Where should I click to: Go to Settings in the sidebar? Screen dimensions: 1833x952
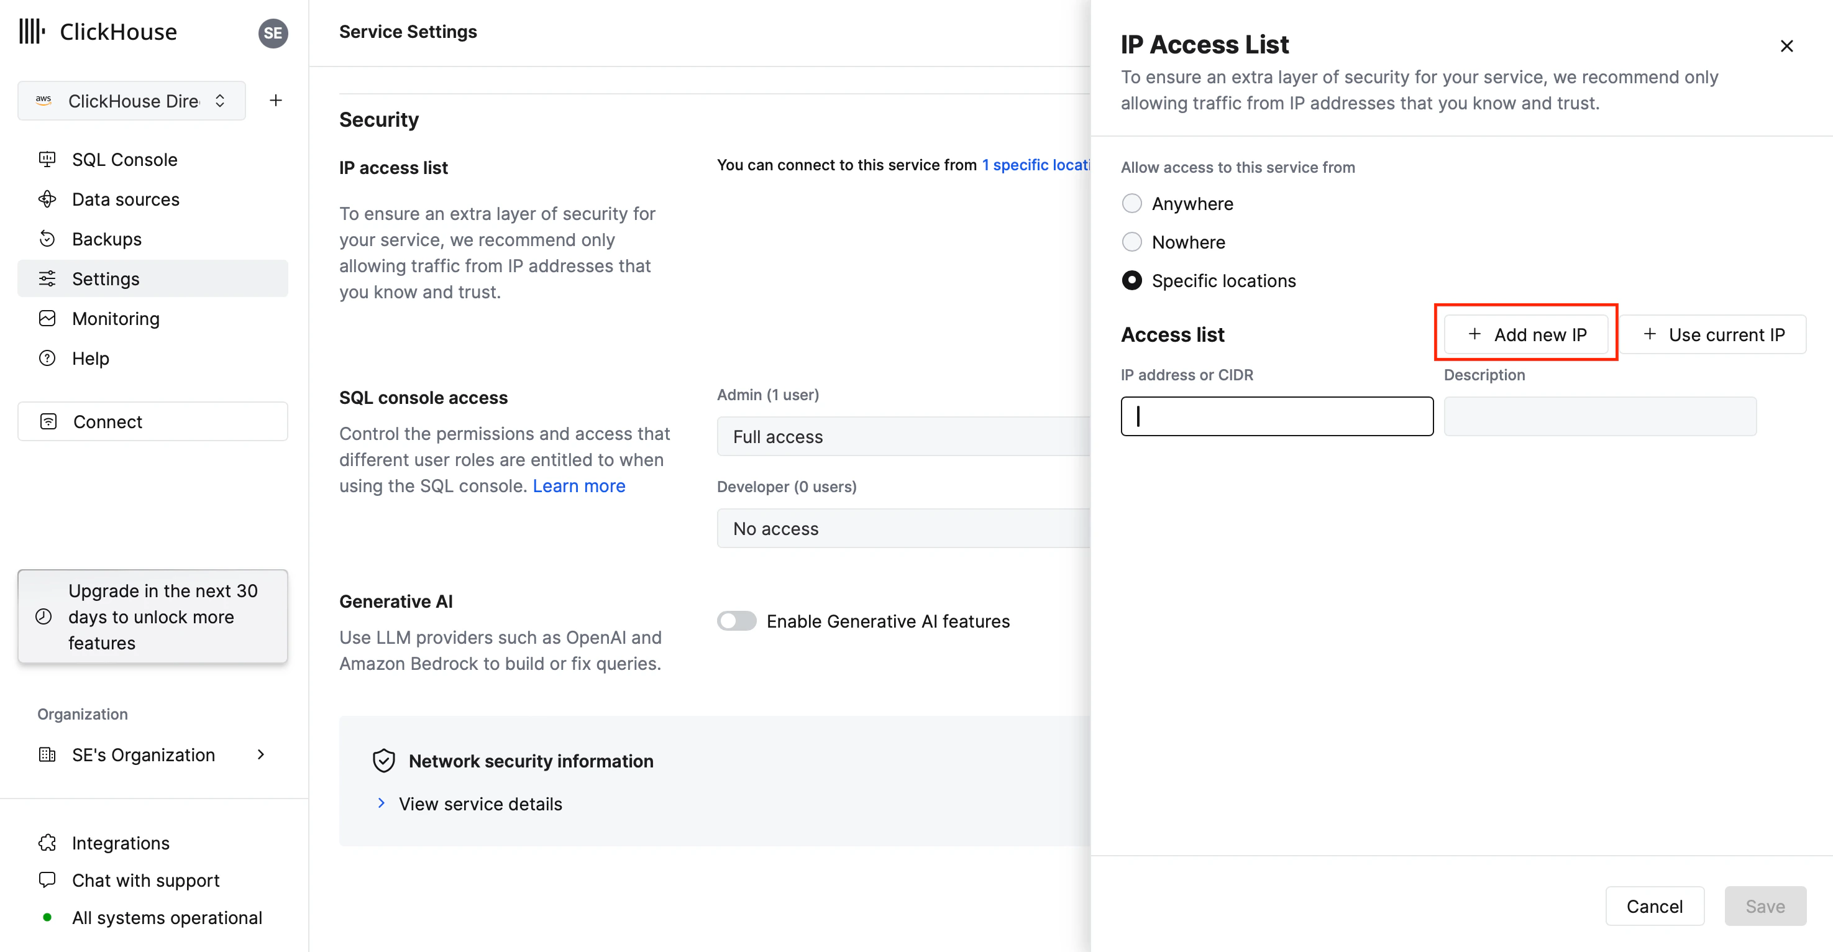click(105, 279)
